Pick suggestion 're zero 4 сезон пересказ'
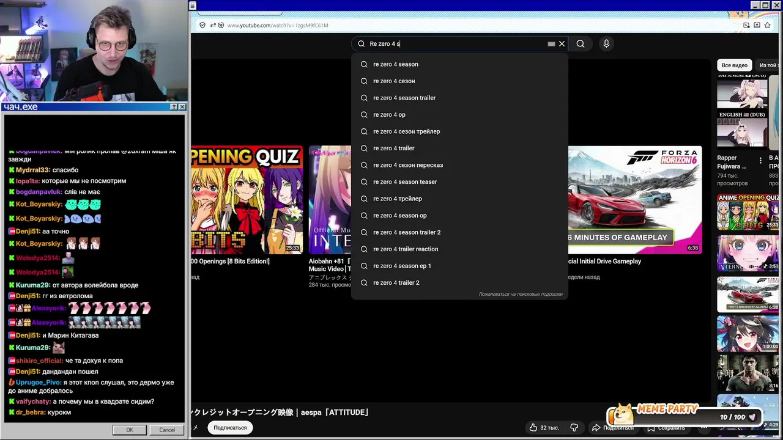 pyautogui.click(x=459, y=165)
